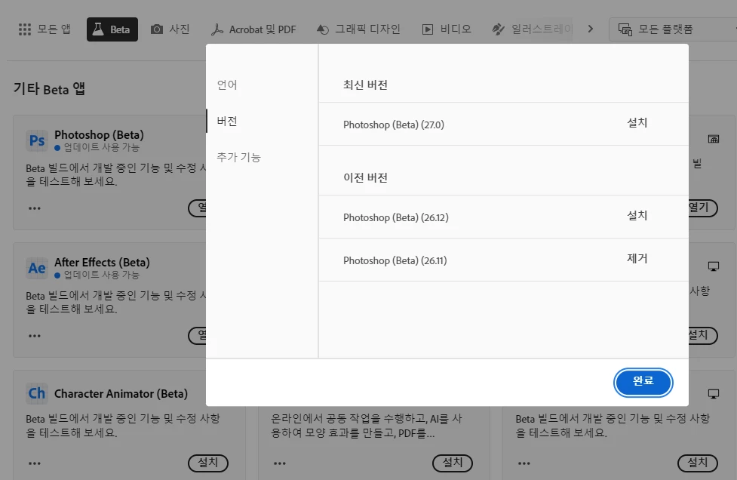Click the grid icon beside 모든 앱
This screenshot has width=737, height=480.
pos(24,29)
